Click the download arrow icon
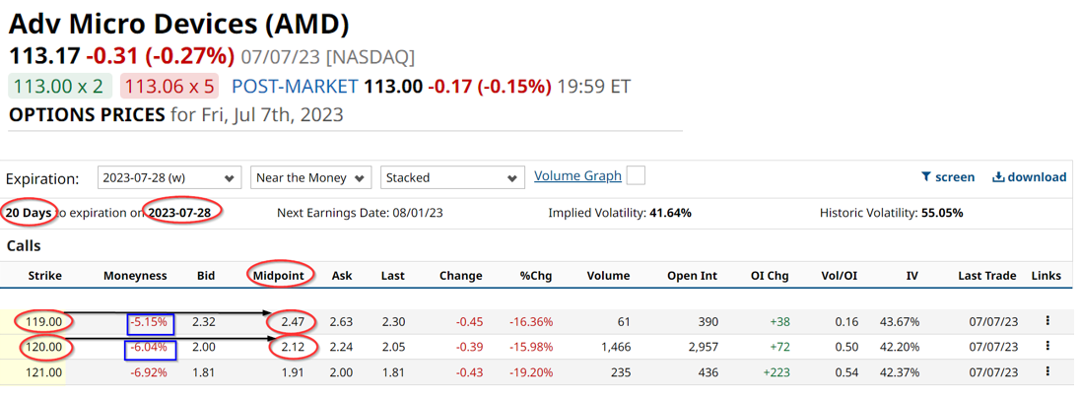The height and width of the screenshot is (398, 1079). pos(998,177)
